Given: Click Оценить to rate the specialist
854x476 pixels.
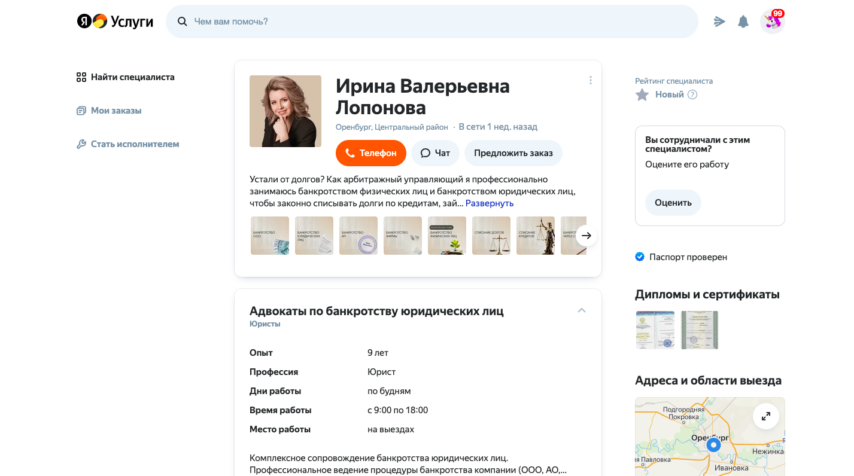Looking at the screenshot, I should pos(673,203).
